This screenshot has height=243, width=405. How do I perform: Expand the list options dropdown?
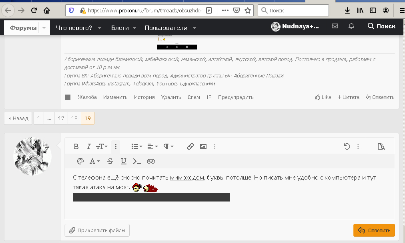click(137, 146)
